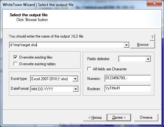This screenshot has height=127, width=164.
Task: Click the Boolean characters field
Action: (x=128, y=88)
